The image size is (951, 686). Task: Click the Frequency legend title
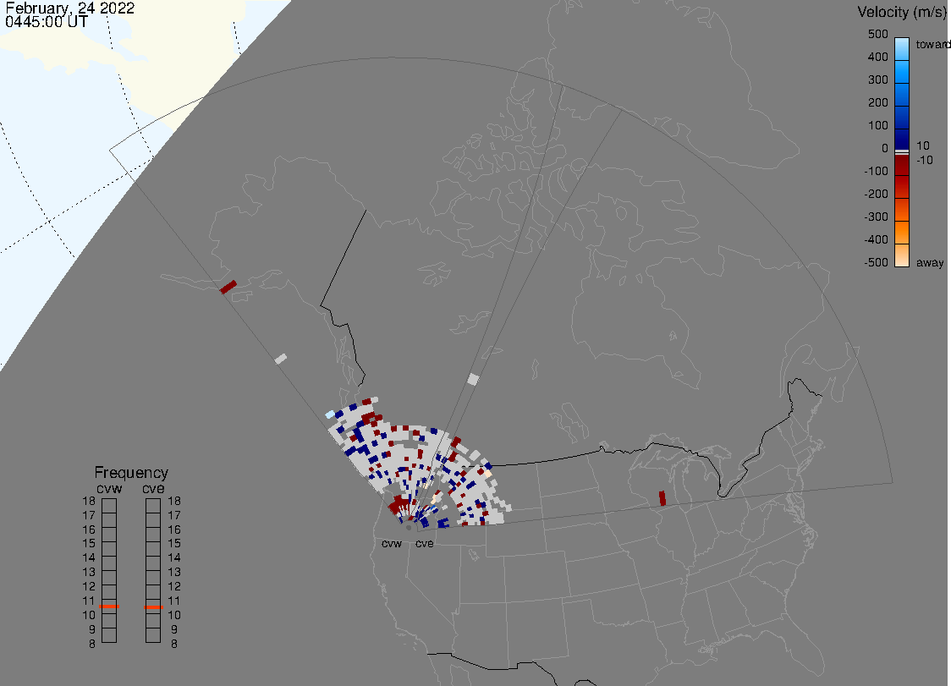tap(131, 473)
